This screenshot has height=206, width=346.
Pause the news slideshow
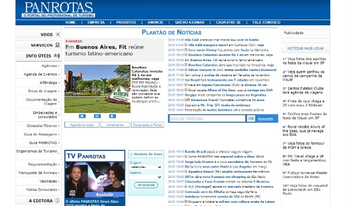97,116
